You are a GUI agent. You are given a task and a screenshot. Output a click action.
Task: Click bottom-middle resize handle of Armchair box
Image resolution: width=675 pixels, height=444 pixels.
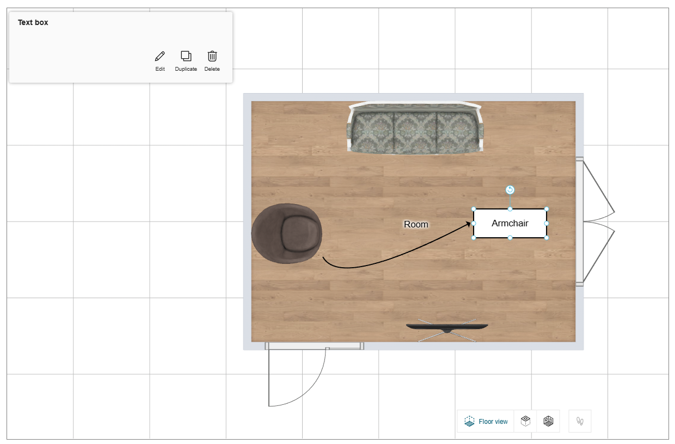point(510,237)
